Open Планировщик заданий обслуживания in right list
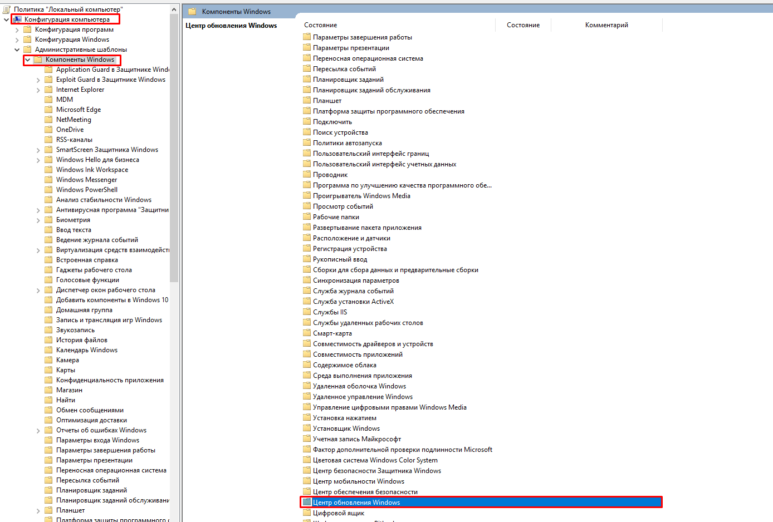The image size is (773, 522). tap(371, 90)
